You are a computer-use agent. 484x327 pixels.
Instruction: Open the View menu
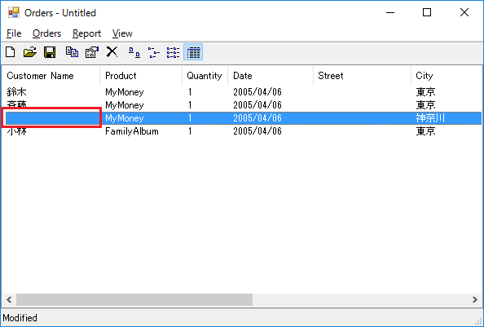(122, 33)
